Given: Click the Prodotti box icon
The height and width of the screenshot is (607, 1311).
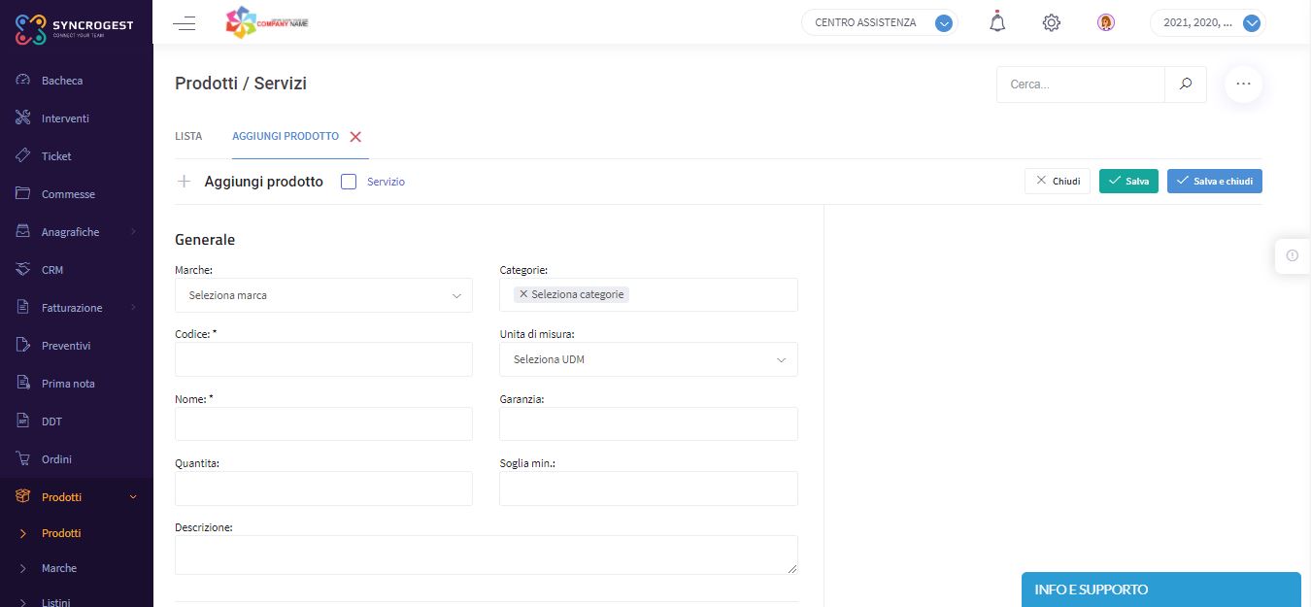Looking at the screenshot, I should click(23, 497).
